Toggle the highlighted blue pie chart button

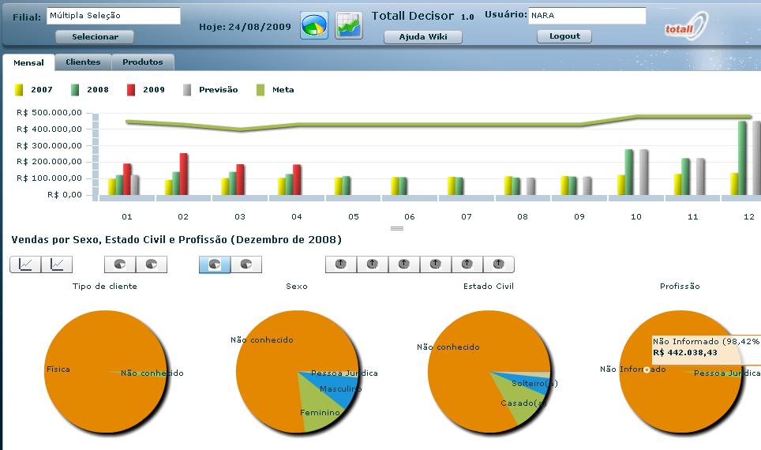(x=215, y=264)
